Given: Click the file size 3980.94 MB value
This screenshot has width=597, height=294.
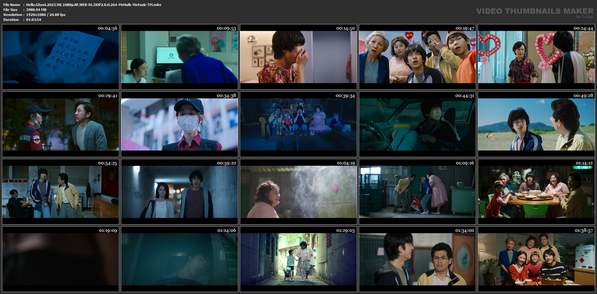Looking at the screenshot, I should (36, 10).
